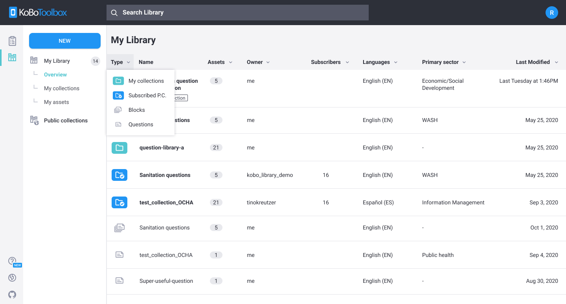The width and height of the screenshot is (566, 304).
Task: Select the Library icon in the left sidebar
Action: point(12,57)
